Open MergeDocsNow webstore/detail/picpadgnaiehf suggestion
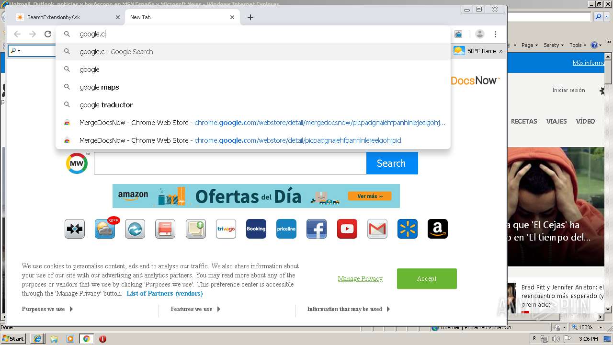The width and height of the screenshot is (613, 345). point(253,140)
